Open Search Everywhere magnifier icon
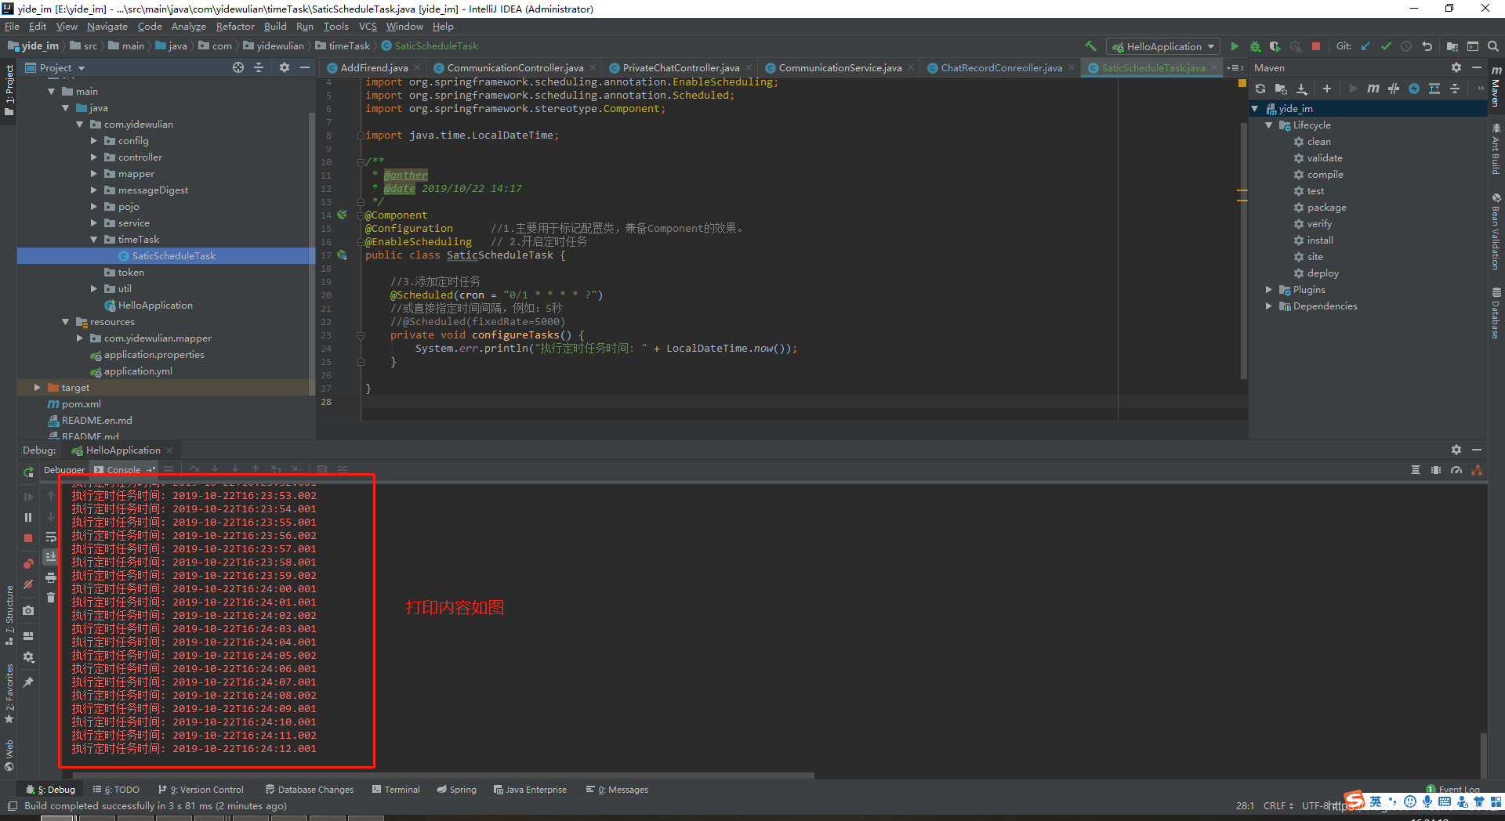This screenshot has height=821, width=1505. click(1493, 46)
